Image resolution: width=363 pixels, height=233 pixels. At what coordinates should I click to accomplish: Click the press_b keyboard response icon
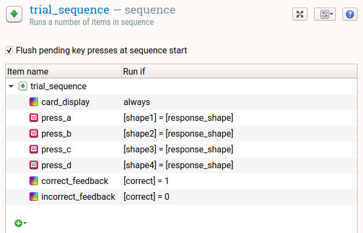click(x=34, y=133)
